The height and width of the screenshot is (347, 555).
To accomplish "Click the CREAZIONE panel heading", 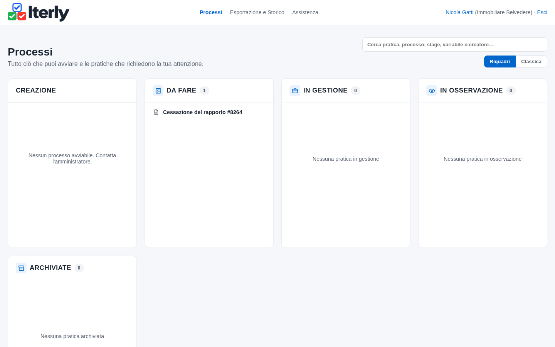I will pos(36,90).
